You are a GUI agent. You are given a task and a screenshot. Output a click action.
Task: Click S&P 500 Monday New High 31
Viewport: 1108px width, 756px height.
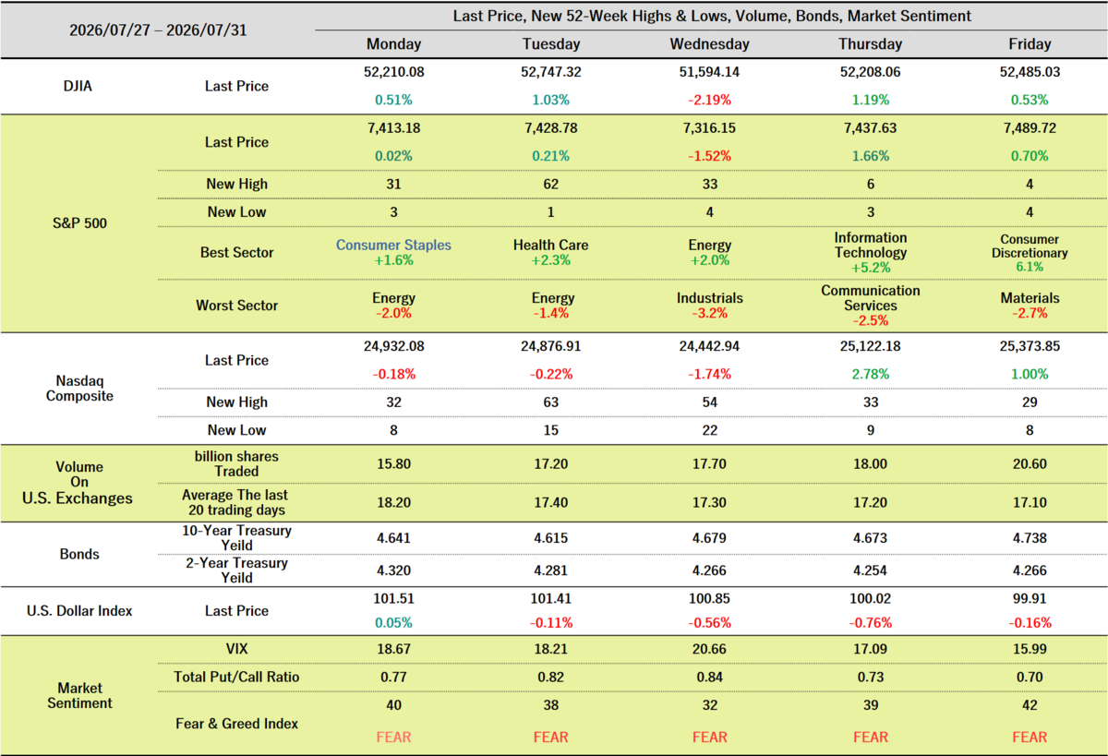pyautogui.click(x=394, y=184)
